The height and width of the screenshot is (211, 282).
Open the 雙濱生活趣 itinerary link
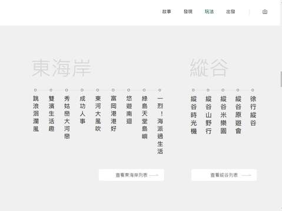point(51,114)
